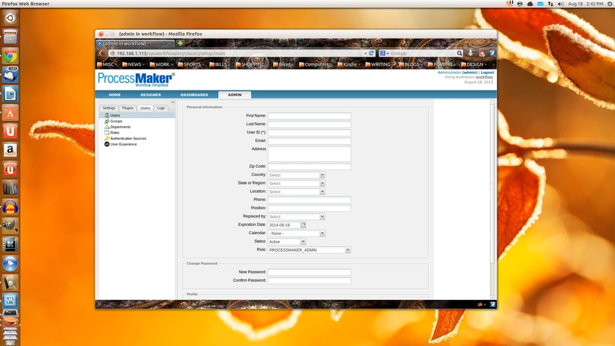The image size is (615, 346).
Task: Click the Address text area
Action: pyautogui.click(x=309, y=154)
